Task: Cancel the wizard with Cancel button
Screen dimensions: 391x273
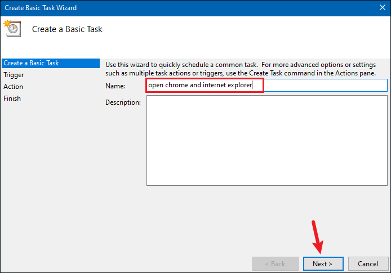Action: [x=368, y=263]
